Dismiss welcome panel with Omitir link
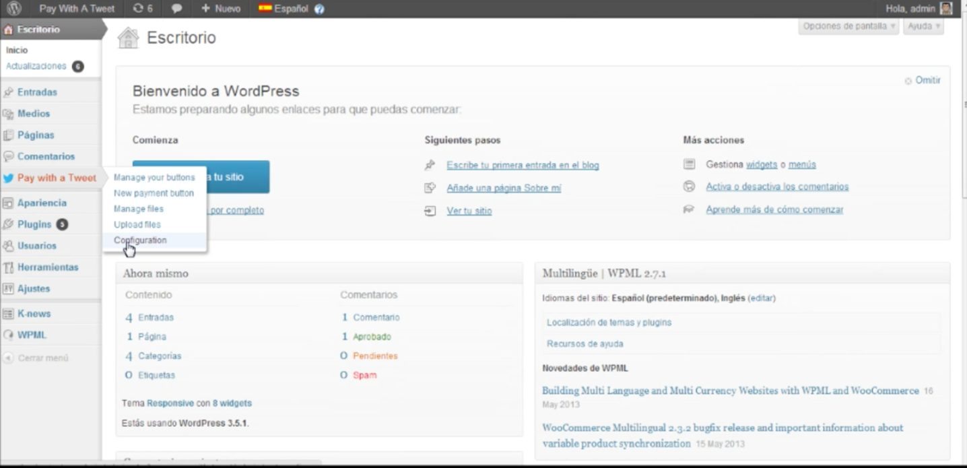967x468 pixels. tap(928, 80)
